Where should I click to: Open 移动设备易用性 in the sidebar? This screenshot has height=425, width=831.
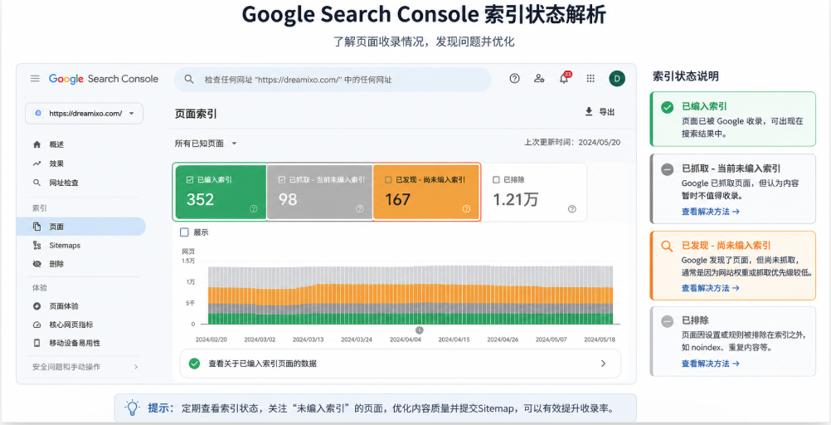pos(75,343)
